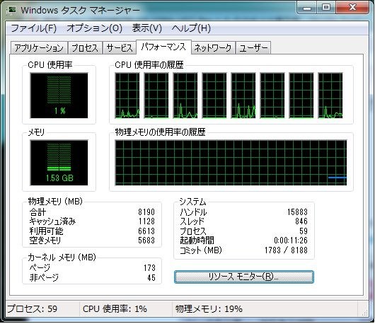Click the Task Manager title bar icon
Viewport: 375px width, 324px height.
point(11,10)
